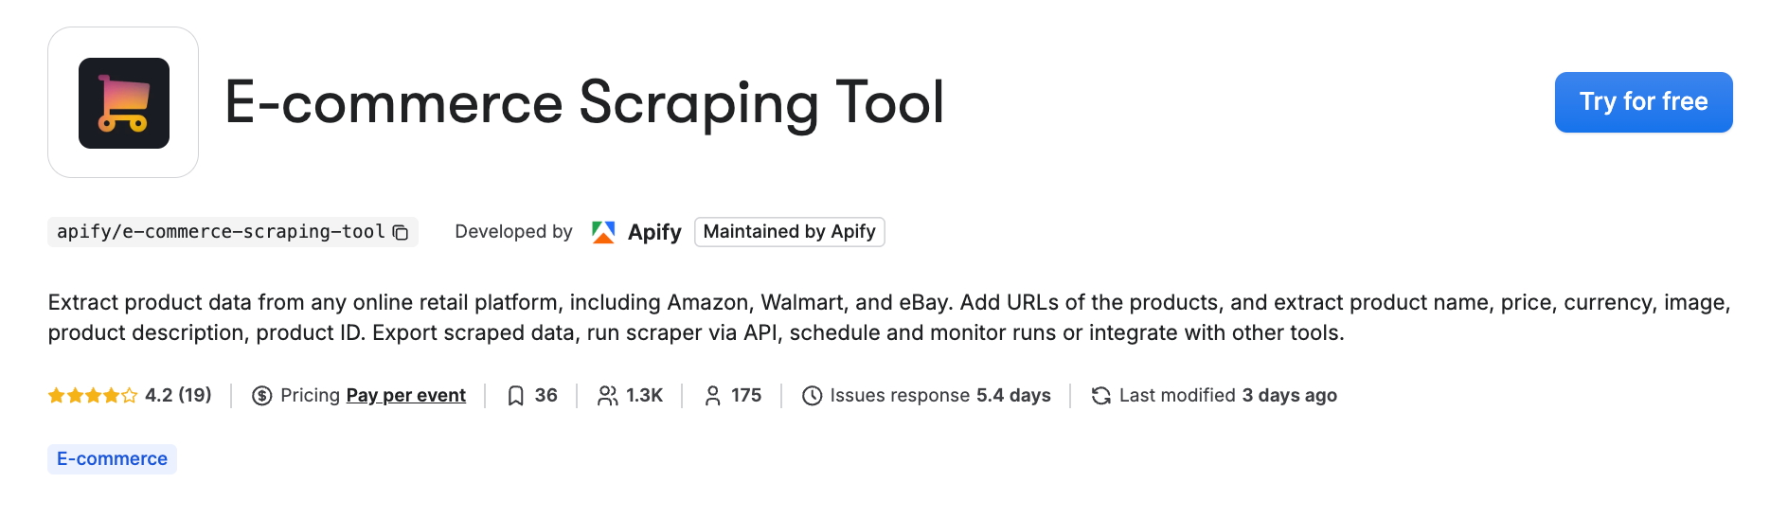Screen dimensions: 1788x519
Task: Click the star rating icons
Action: 93,396
